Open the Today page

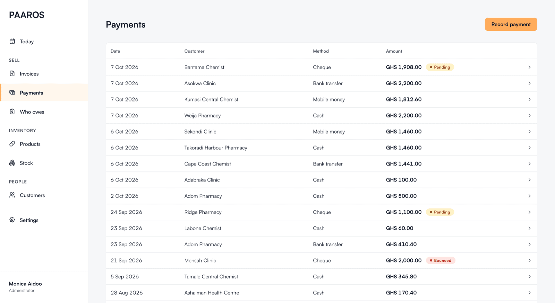point(44,42)
